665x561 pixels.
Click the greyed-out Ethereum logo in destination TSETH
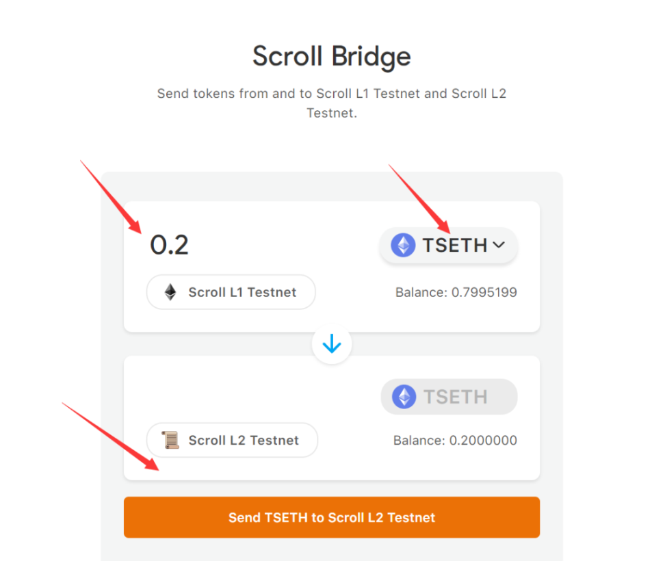coord(404,397)
